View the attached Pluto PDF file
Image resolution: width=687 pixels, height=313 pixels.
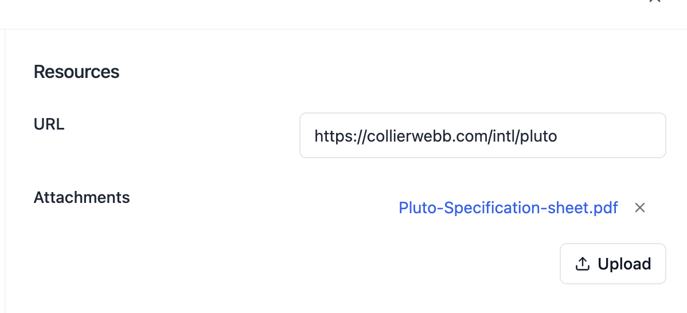click(x=508, y=208)
